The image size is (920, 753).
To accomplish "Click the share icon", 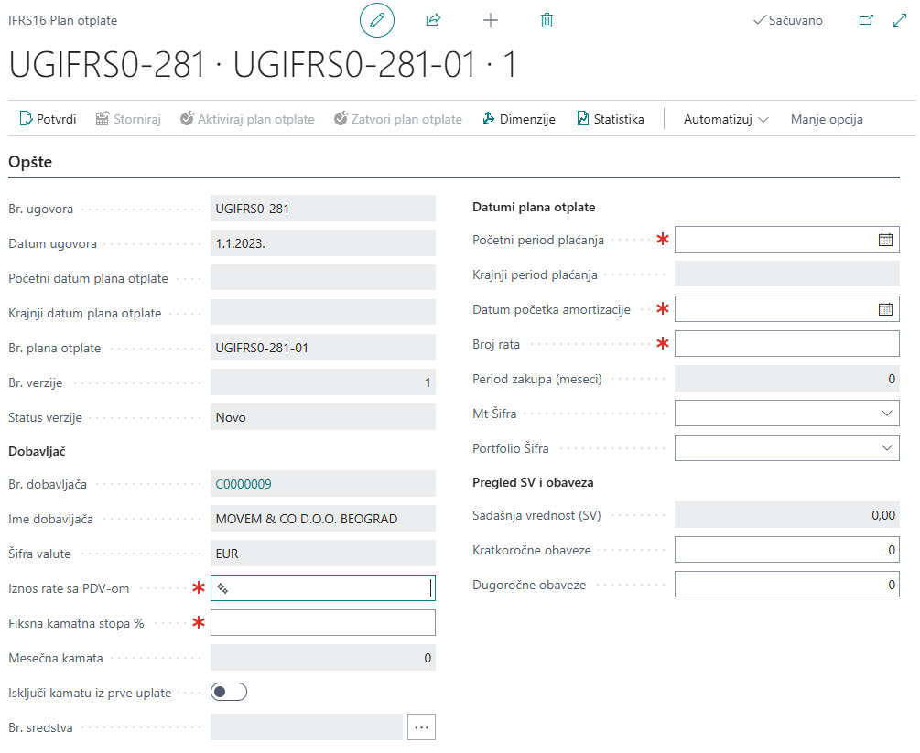I will [433, 20].
